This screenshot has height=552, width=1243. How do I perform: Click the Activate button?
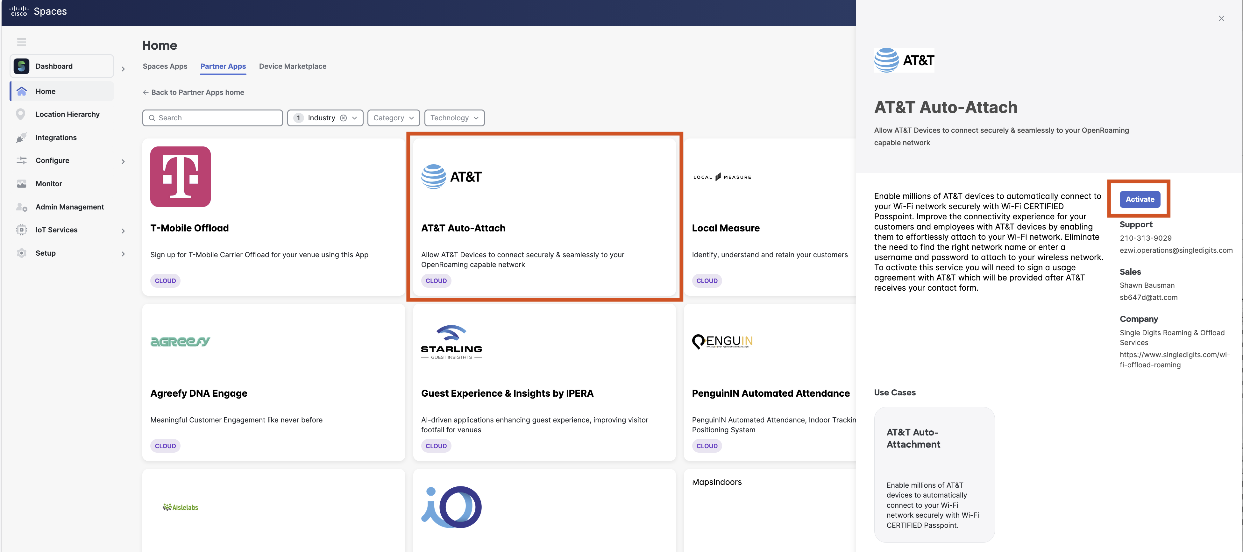tap(1139, 199)
